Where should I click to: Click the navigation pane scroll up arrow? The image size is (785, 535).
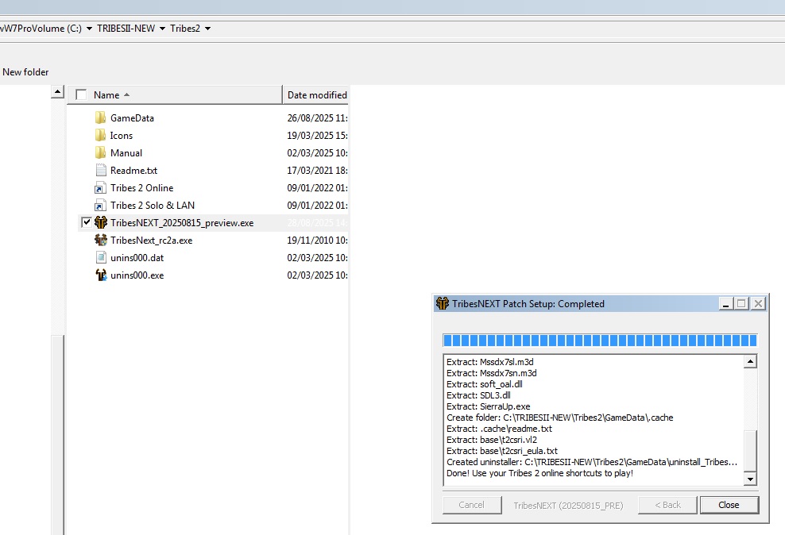click(57, 91)
